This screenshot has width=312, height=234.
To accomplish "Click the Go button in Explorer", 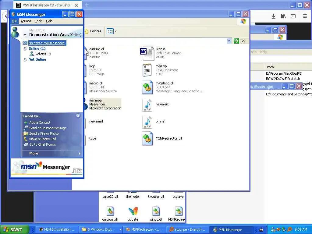I will pyautogui.click(x=239, y=41).
